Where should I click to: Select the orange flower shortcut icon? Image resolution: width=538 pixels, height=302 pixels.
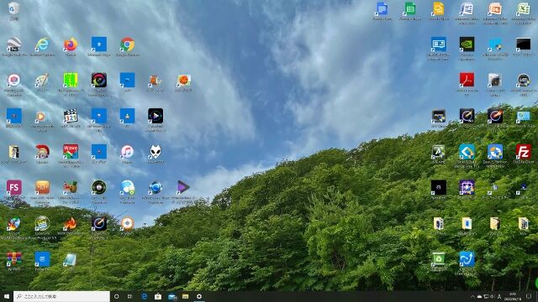coord(183,81)
